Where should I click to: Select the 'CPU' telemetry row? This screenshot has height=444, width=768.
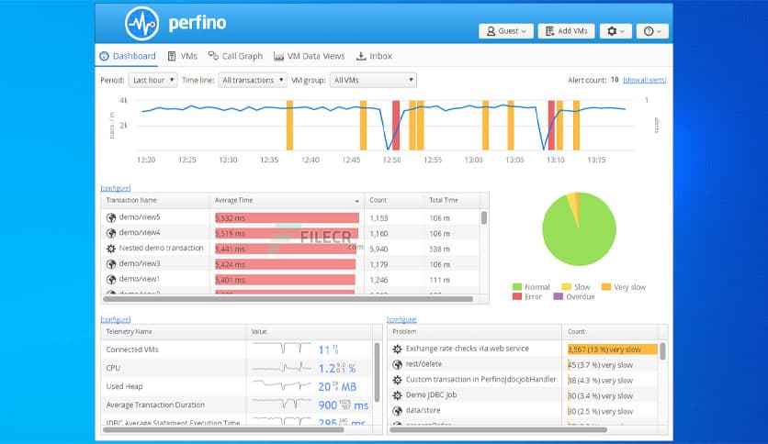(x=239, y=368)
